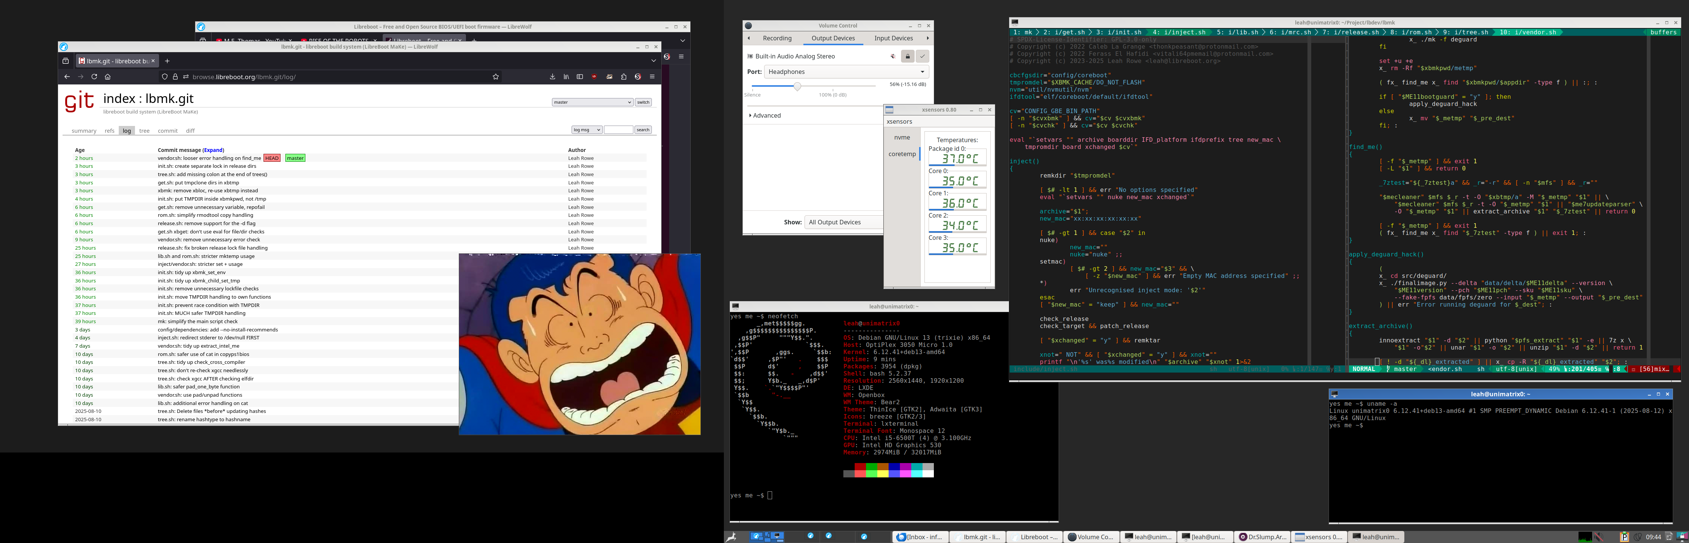Mute Built-in Audio Analog Stereo

coord(893,57)
